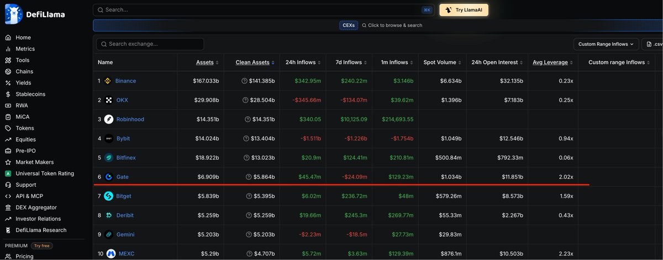
Task: Sort by the 7d Inflows column
Action: point(350,62)
